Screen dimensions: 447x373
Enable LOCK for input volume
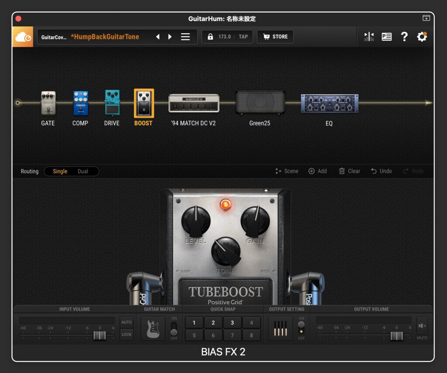(x=127, y=335)
